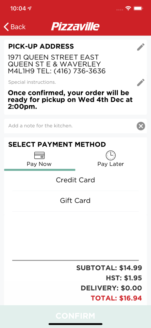151x328 pixels.
Task: Choose Credit Card payment option
Action: coord(75,180)
